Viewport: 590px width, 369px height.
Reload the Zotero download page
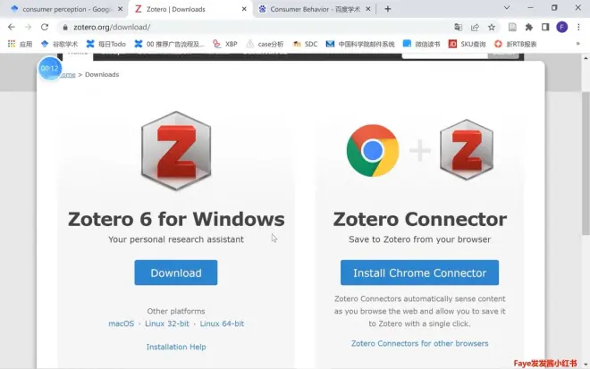point(45,27)
